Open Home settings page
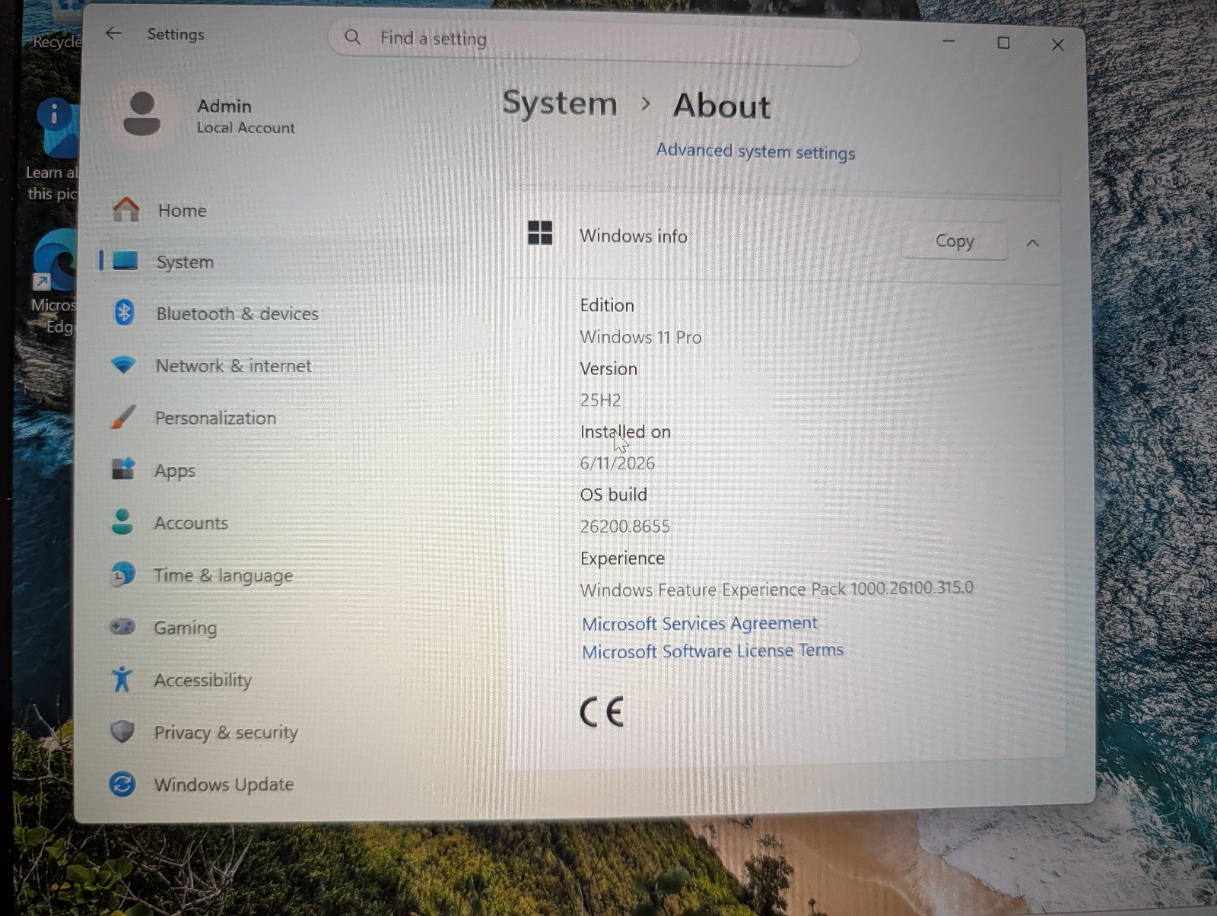This screenshot has width=1217, height=916. 182,210
